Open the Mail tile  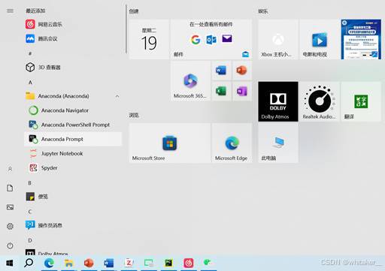211,39
